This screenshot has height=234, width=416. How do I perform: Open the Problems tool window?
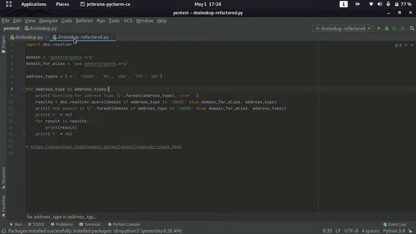[x=62, y=224]
